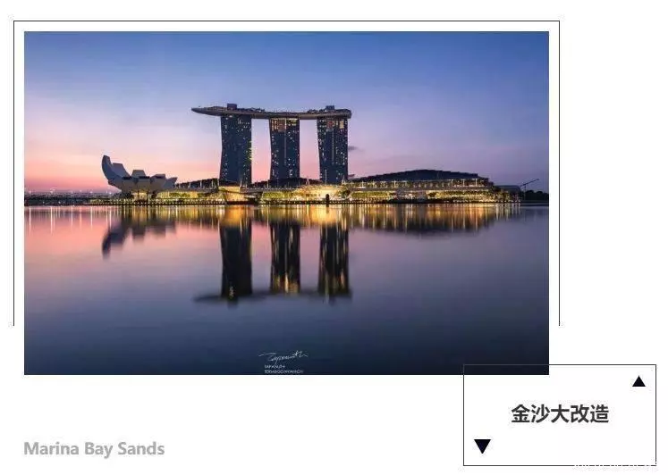Click the crane at the right shoreline

[x=528, y=184]
